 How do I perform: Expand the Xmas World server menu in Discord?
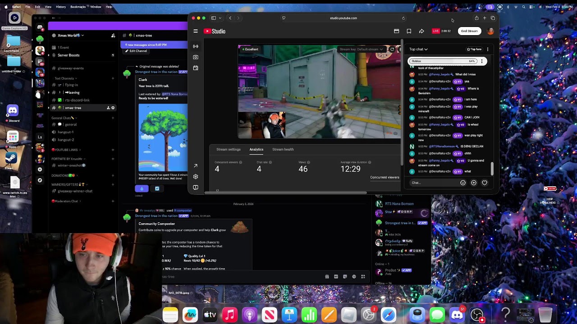(x=71, y=36)
